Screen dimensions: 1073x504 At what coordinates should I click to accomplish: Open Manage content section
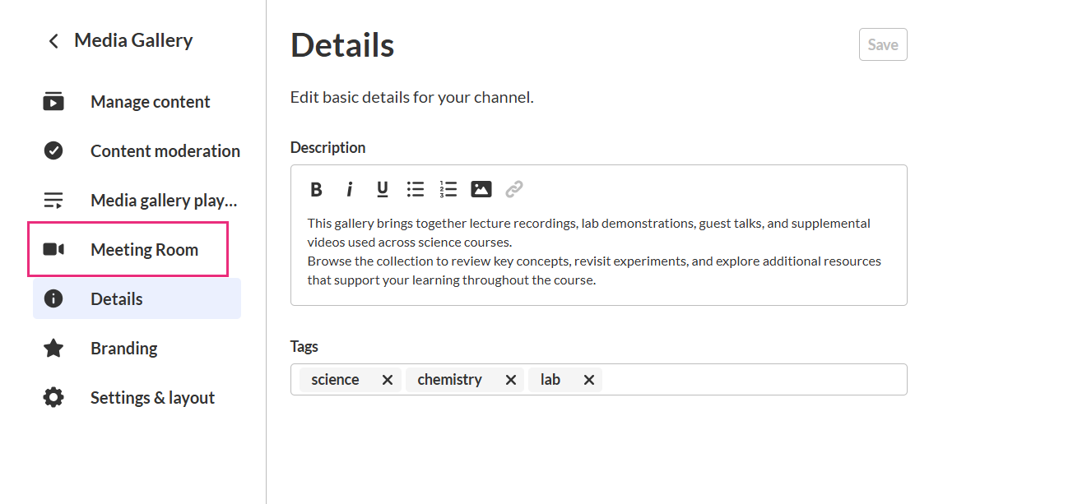pos(150,102)
